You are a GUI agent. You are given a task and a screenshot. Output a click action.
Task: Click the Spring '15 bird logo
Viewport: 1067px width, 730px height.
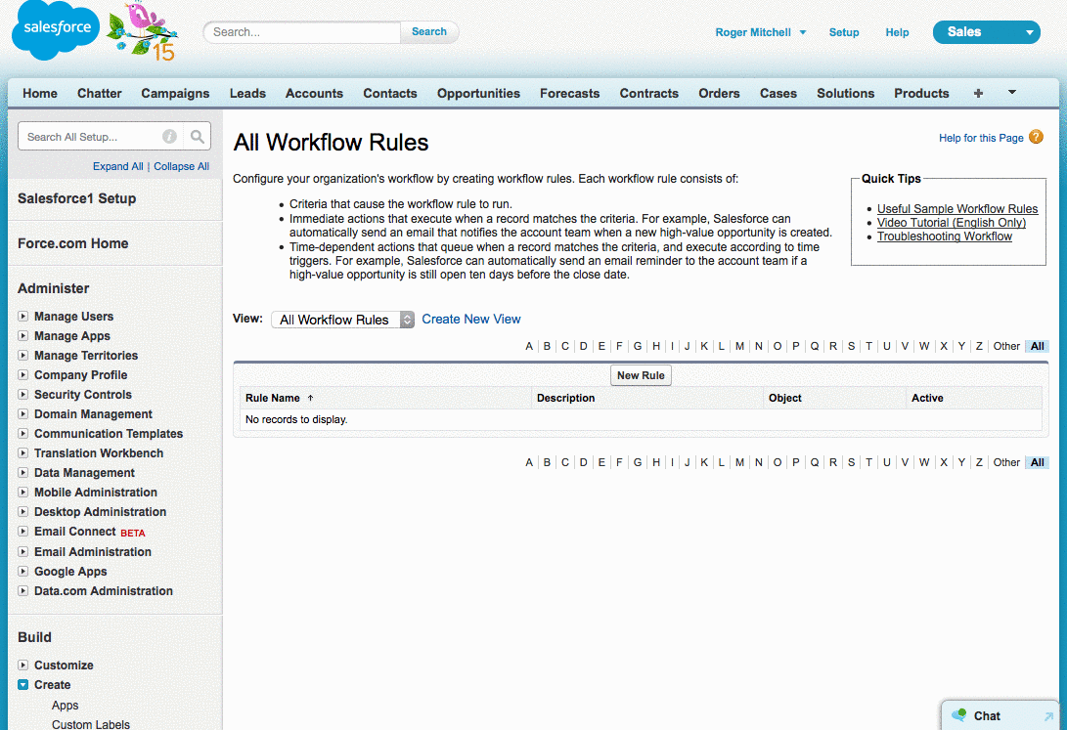pos(142,30)
